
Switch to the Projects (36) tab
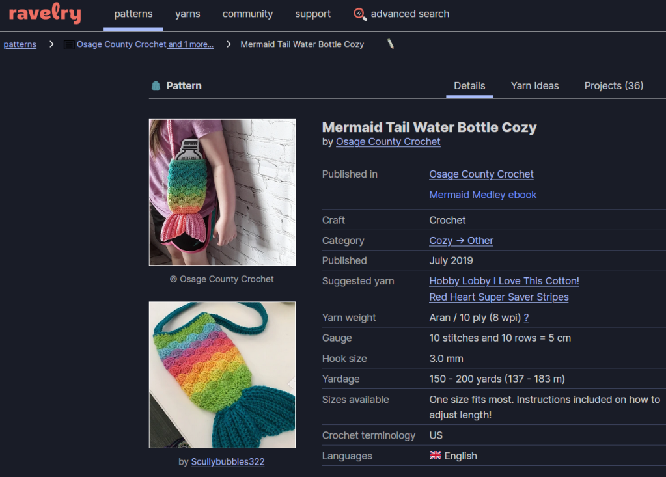[613, 85]
